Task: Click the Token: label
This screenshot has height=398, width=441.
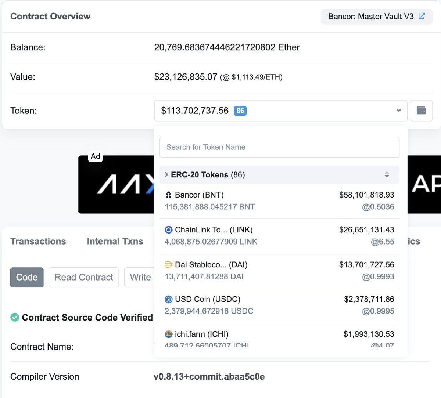Action: 24,111
